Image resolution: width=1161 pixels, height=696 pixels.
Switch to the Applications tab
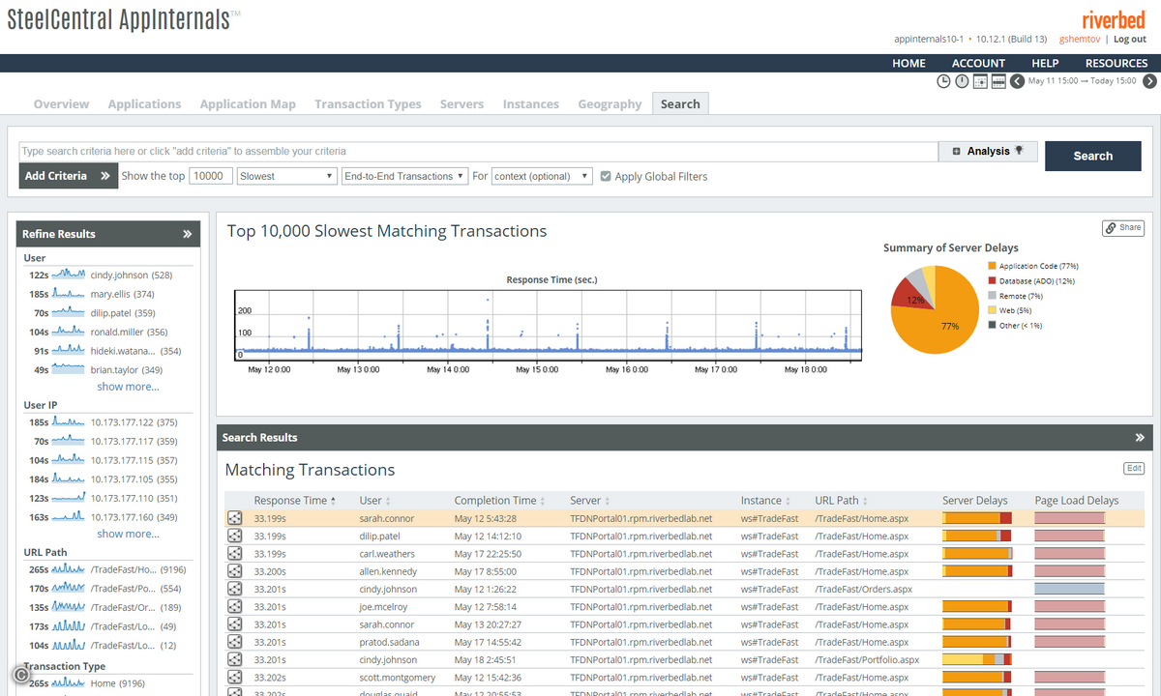point(144,103)
